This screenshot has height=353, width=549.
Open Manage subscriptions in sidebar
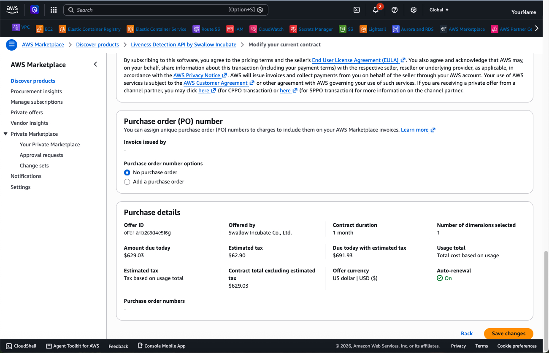coord(37,102)
